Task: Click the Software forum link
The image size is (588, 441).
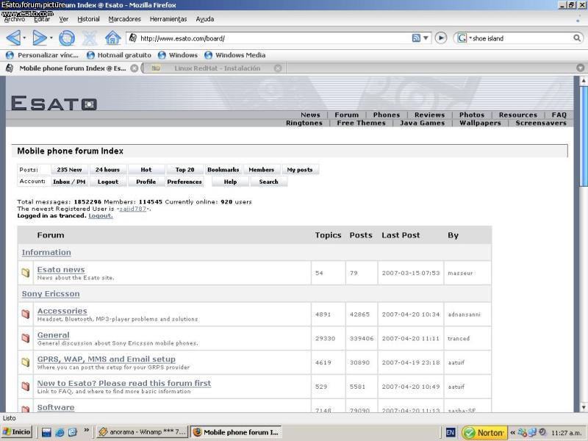Action: click(56, 407)
